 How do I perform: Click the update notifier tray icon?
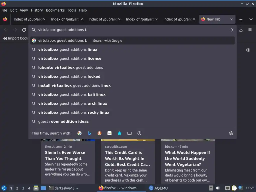pos(240,188)
